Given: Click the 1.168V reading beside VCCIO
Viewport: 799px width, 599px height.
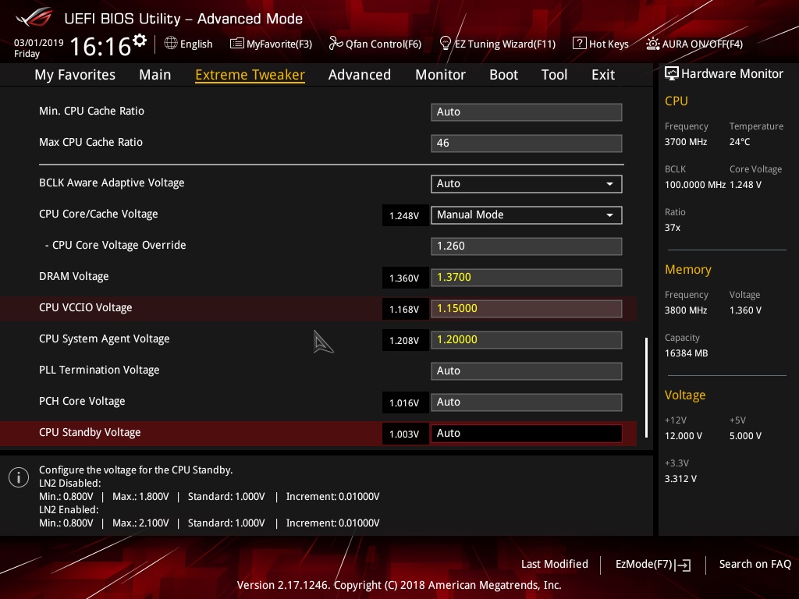Looking at the screenshot, I should [405, 309].
